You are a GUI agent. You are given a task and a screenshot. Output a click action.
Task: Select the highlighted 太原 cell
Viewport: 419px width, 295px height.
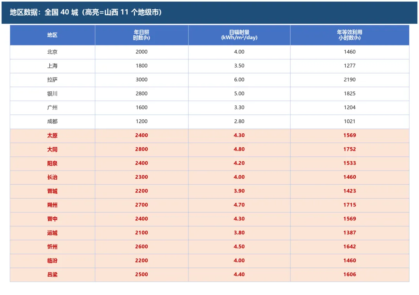coord(52,136)
